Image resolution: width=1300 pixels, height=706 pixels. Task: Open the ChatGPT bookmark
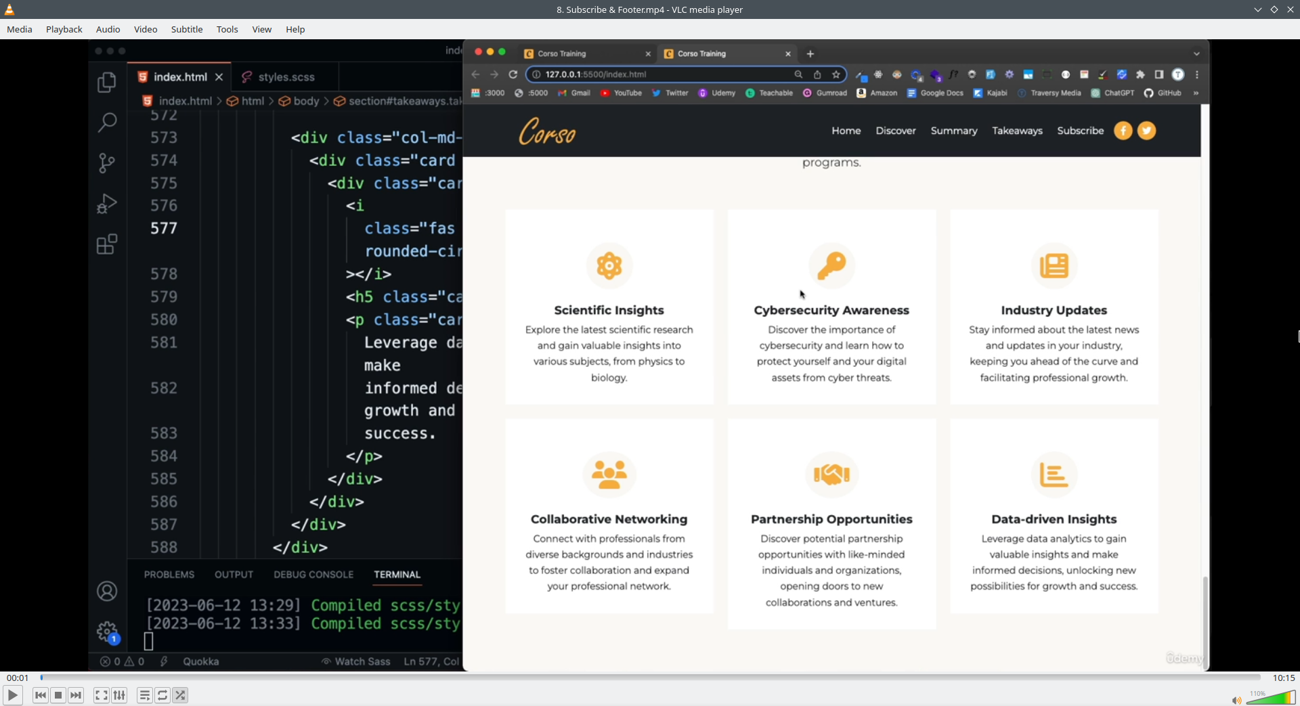1112,93
